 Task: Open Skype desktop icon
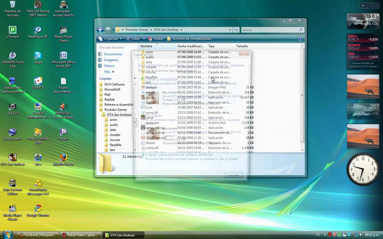click(38, 58)
